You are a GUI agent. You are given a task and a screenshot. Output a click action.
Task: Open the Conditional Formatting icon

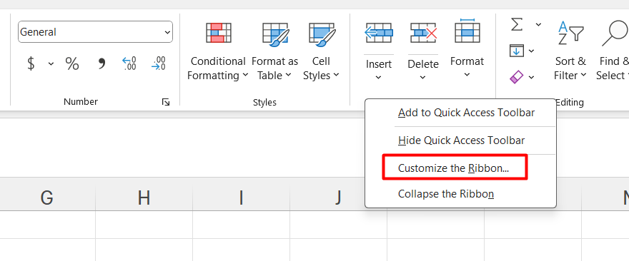(x=219, y=33)
